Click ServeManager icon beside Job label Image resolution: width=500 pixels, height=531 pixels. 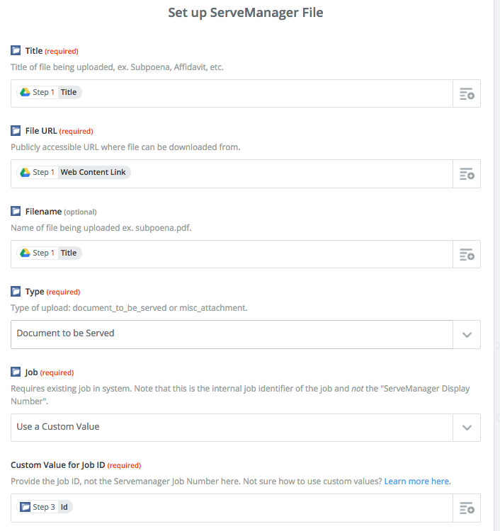16,372
